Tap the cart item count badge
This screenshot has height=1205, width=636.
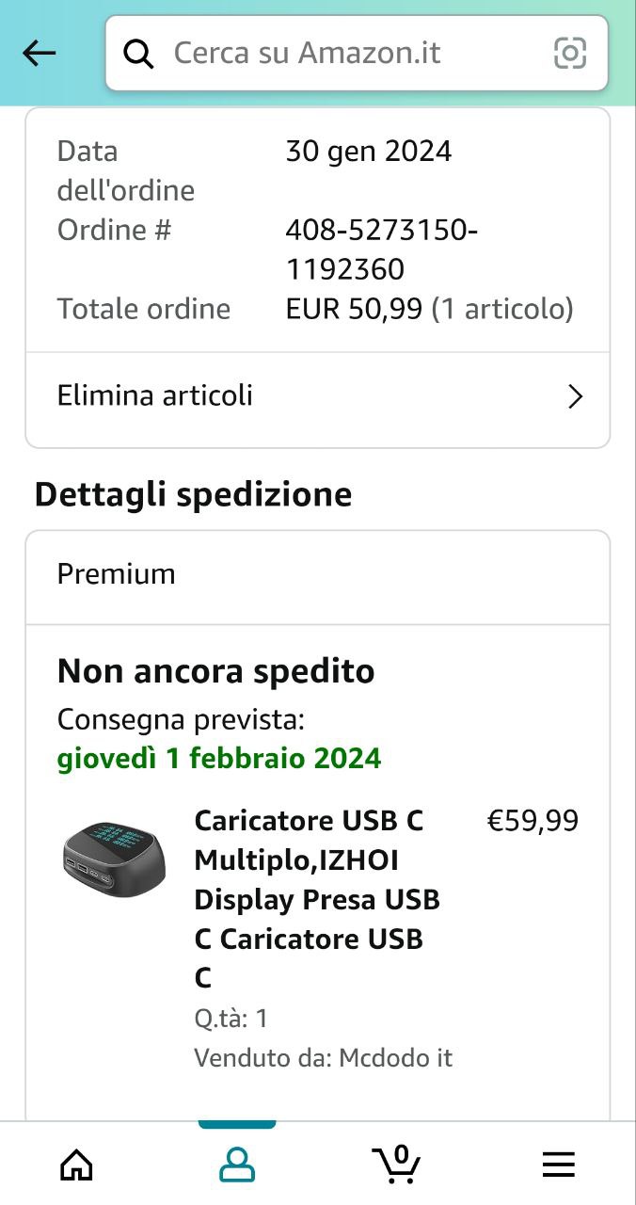click(x=402, y=1154)
